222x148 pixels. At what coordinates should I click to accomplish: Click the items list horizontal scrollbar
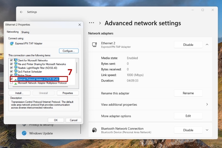tap(40, 87)
